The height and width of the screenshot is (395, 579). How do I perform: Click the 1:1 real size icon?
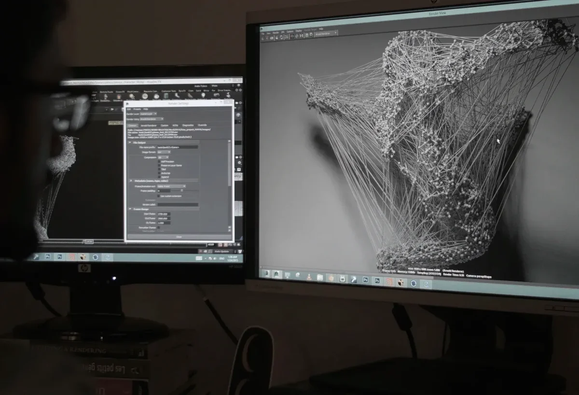(302, 36)
